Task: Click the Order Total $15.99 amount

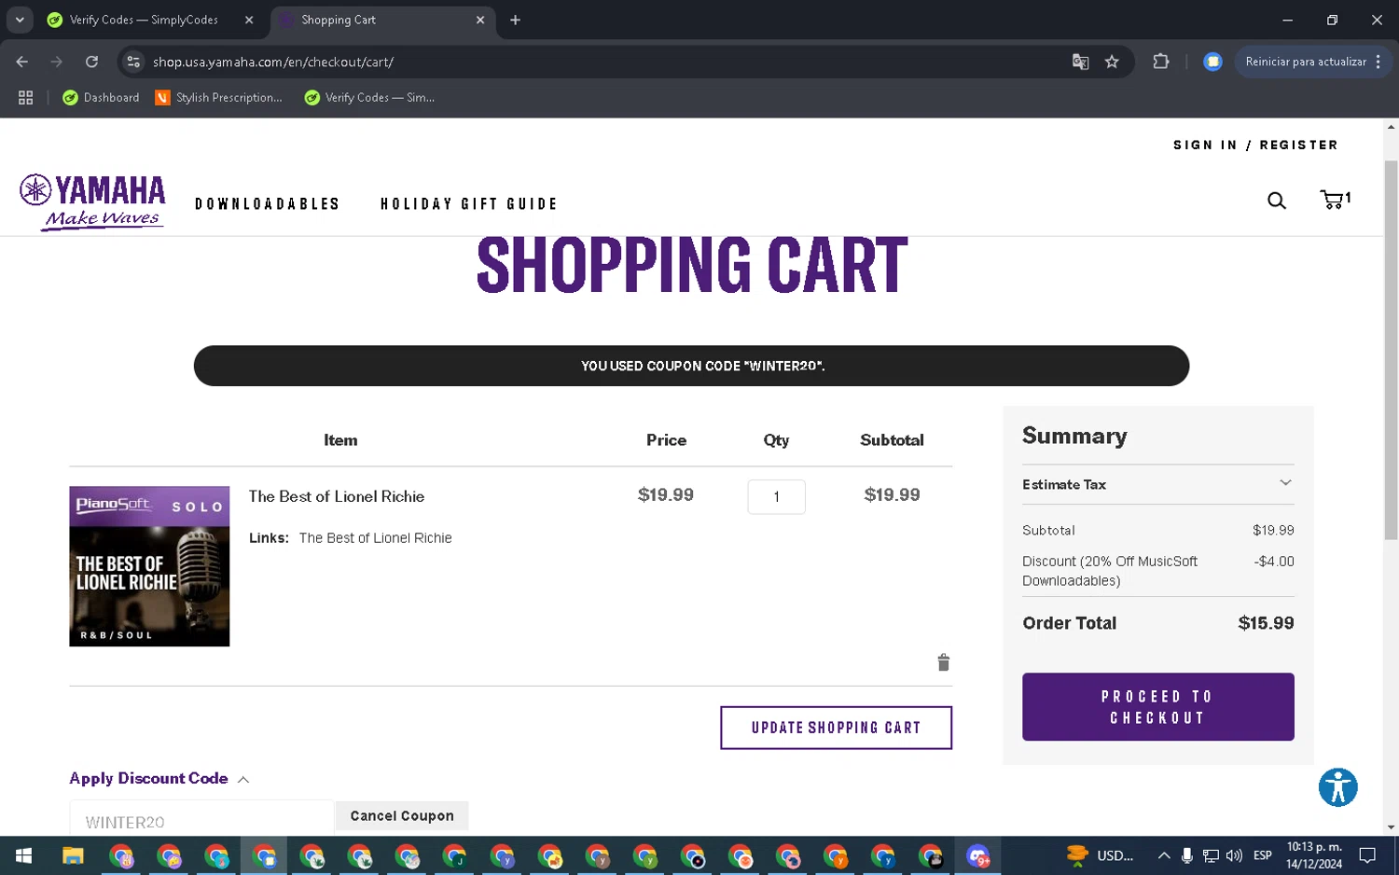Action: tap(1266, 623)
